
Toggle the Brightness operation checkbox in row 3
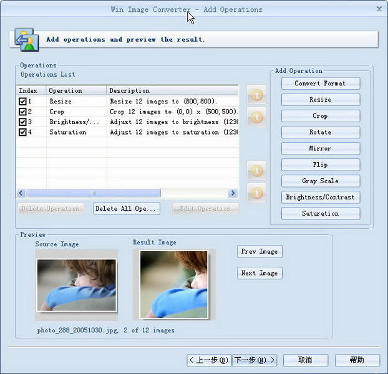(x=22, y=122)
